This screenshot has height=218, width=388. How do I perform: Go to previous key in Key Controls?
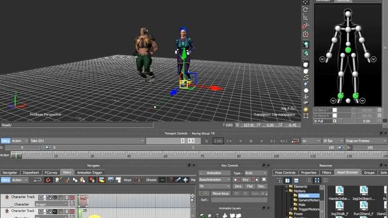tap(235, 180)
